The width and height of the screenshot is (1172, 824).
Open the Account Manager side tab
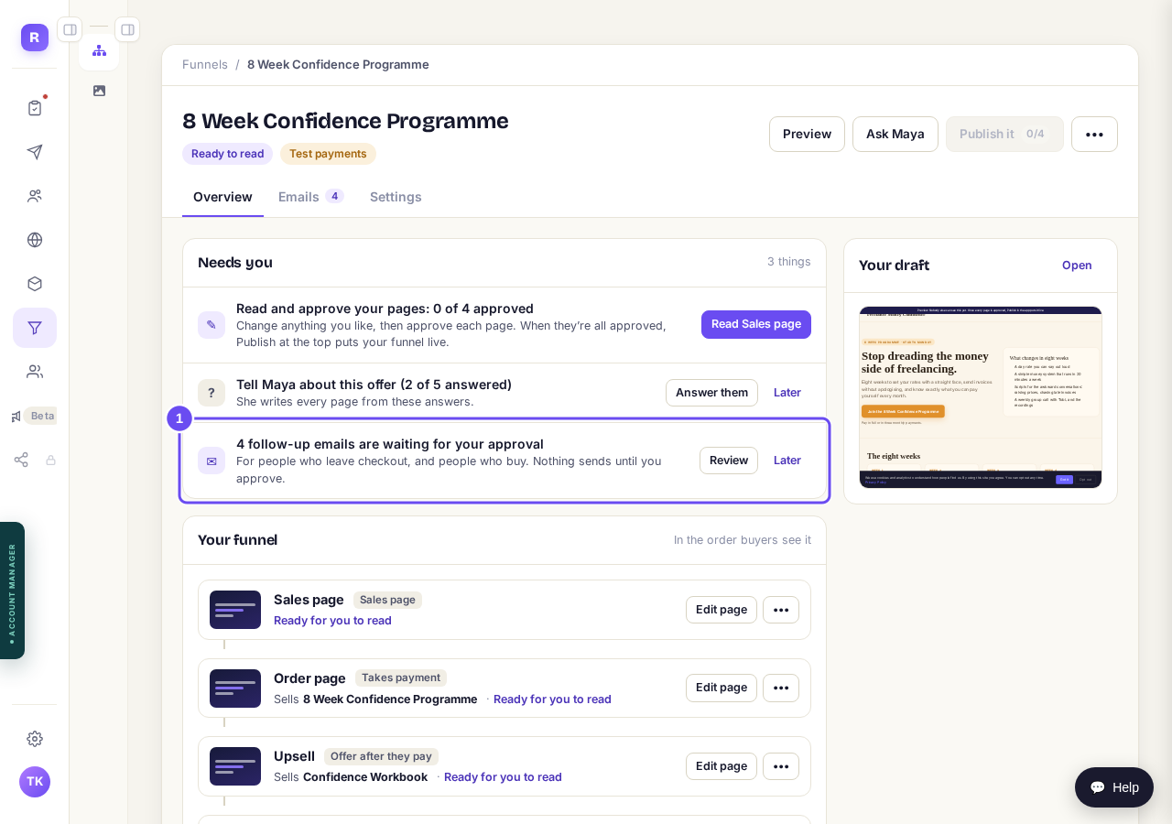[x=12, y=591]
